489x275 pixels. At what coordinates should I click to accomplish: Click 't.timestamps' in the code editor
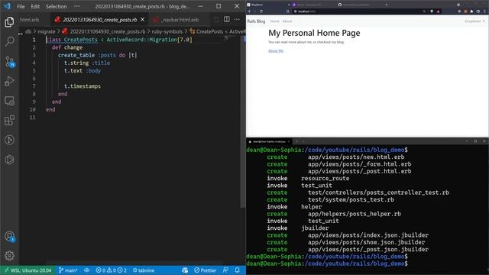click(83, 86)
